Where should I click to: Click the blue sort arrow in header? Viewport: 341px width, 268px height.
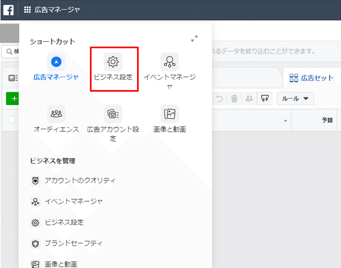[x=285, y=121]
